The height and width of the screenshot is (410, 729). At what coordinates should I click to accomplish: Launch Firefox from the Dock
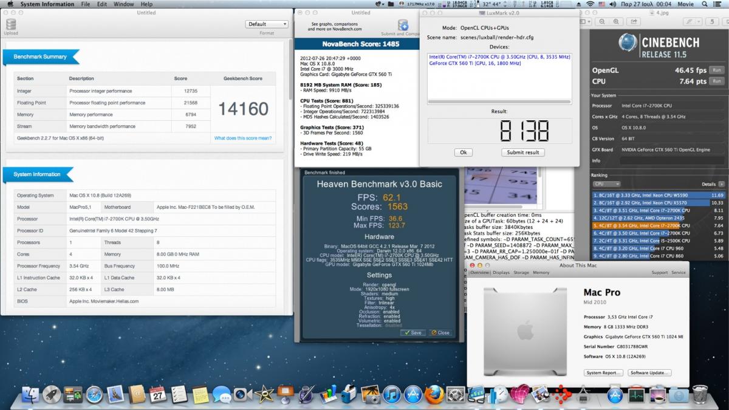tap(434, 395)
